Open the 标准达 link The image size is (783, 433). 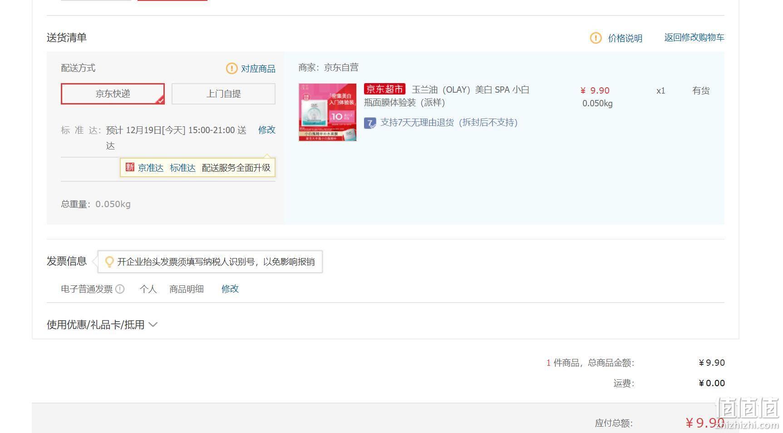pyautogui.click(x=182, y=168)
